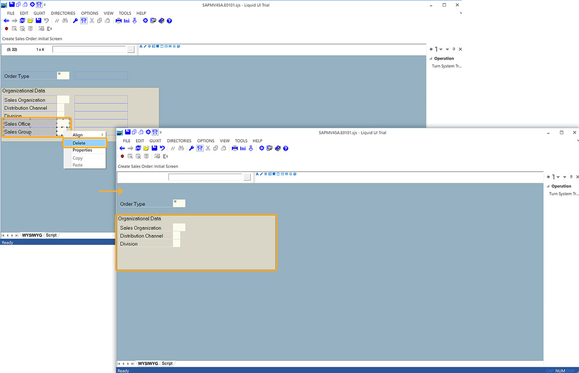Viewport: 579px width, 373px height.
Task: Click the text input field in back window
Action: tap(89, 49)
